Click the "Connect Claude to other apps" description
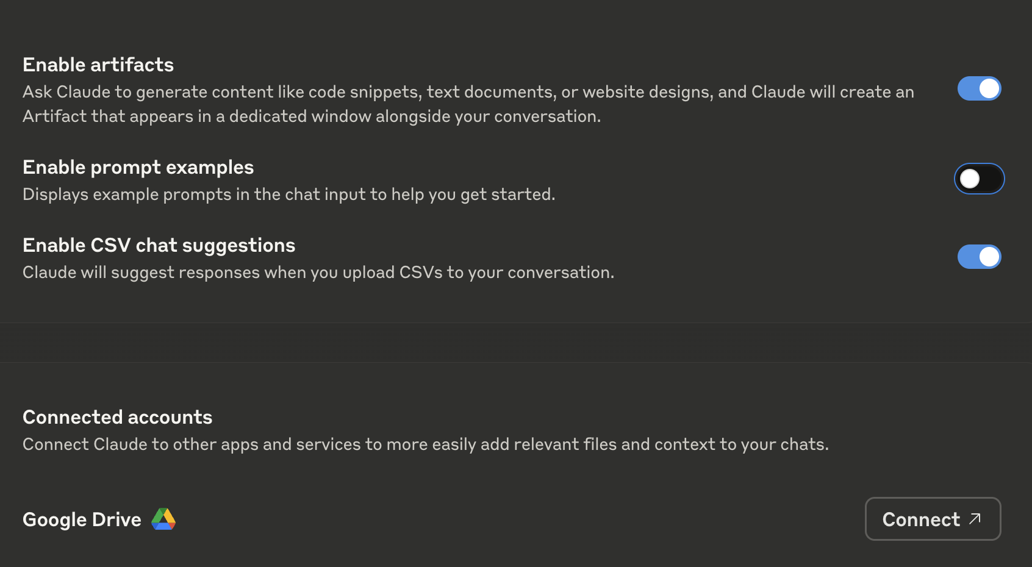1032x567 pixels. tap(425, 444)
